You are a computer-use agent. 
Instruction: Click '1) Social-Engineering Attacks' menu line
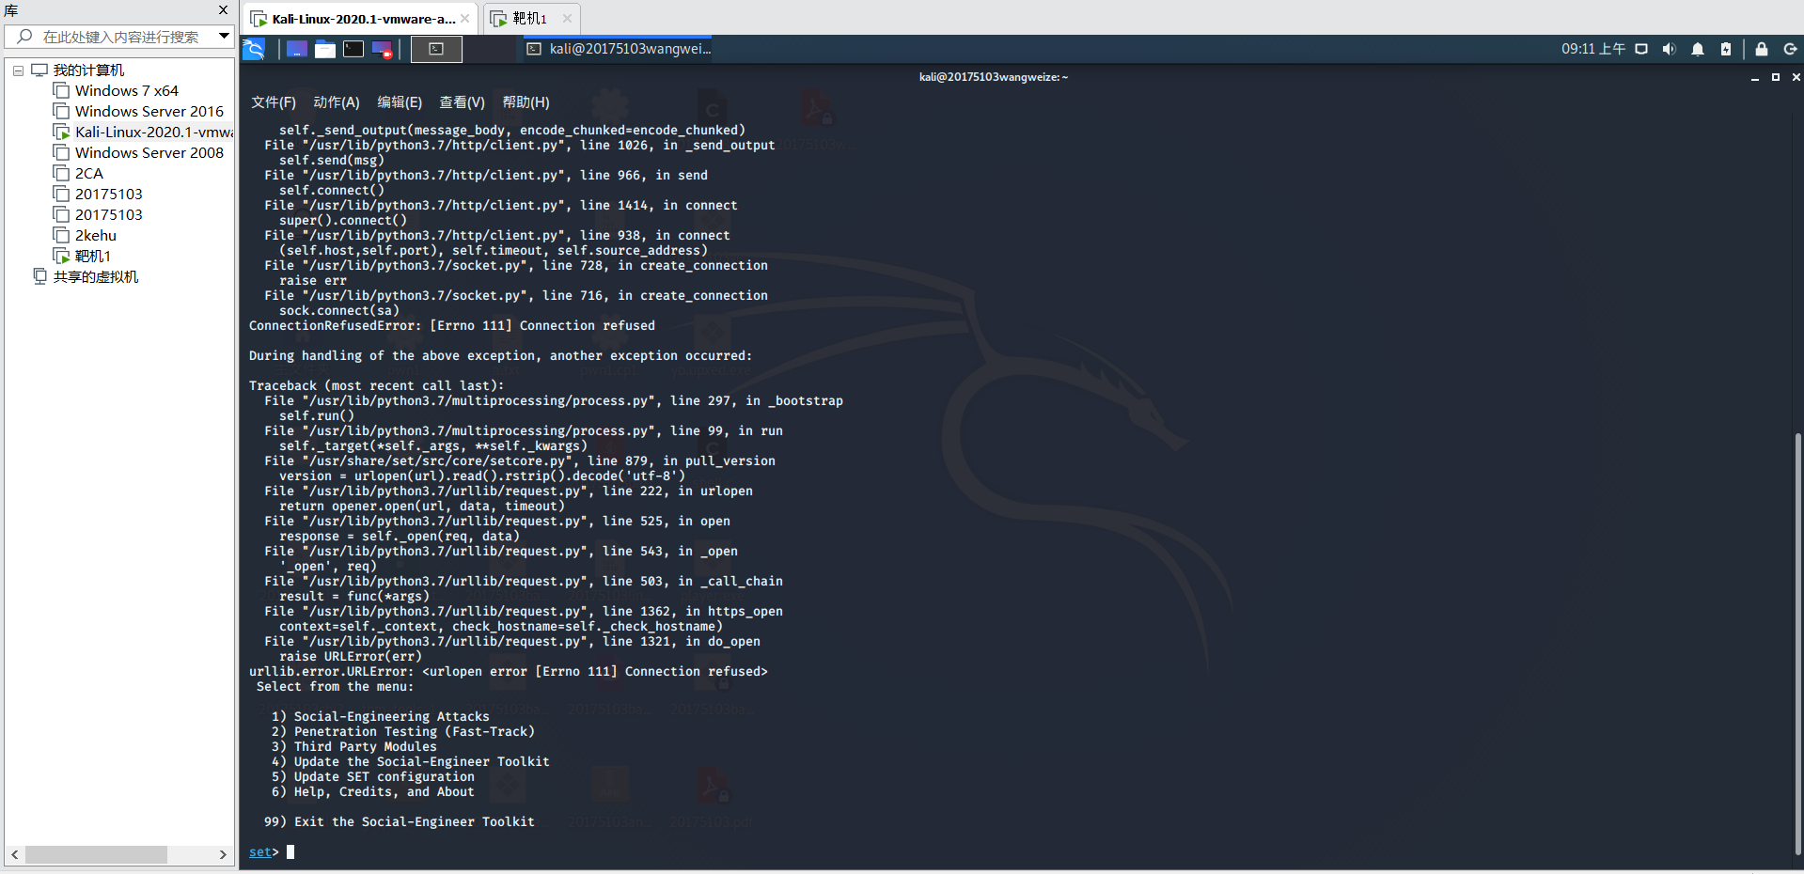(381, 717)
